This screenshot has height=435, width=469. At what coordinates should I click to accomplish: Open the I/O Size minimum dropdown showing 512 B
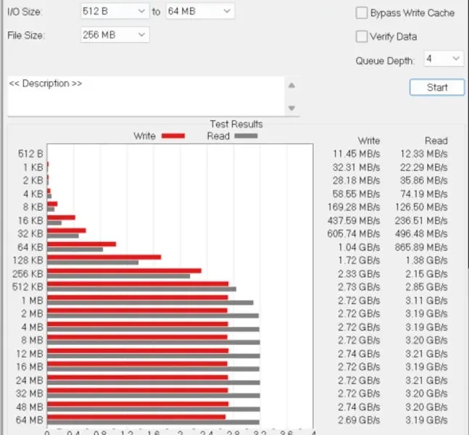click(x=115, y=12)
